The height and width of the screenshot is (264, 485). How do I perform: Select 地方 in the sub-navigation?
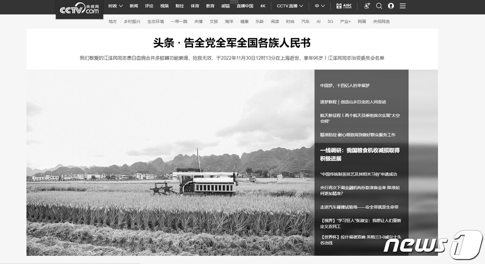[x=113, y=21]
